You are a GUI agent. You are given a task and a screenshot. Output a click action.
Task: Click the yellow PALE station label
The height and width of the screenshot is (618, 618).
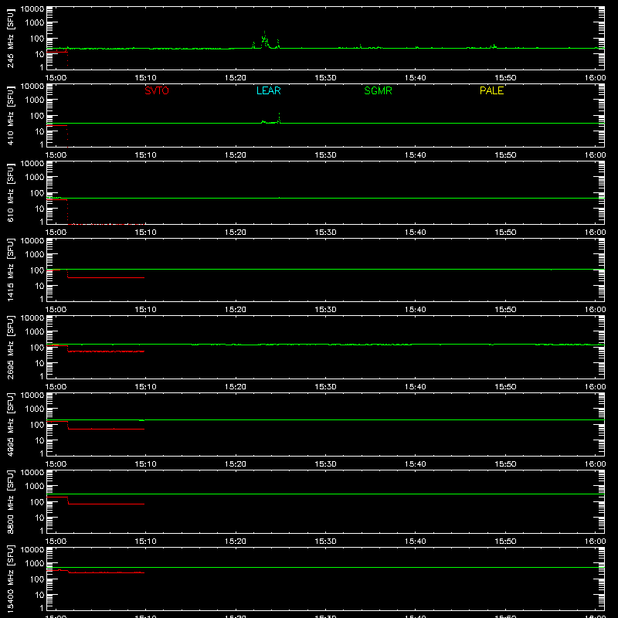coord(491,90)
